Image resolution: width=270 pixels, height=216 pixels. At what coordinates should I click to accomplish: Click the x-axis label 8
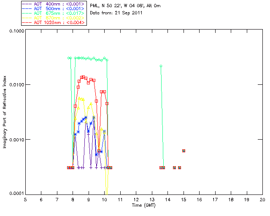tap(73, 200)
